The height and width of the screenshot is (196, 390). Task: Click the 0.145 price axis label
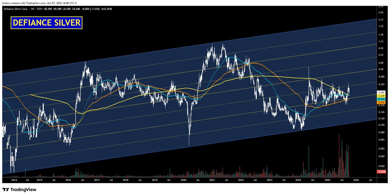tap(382, 112)
